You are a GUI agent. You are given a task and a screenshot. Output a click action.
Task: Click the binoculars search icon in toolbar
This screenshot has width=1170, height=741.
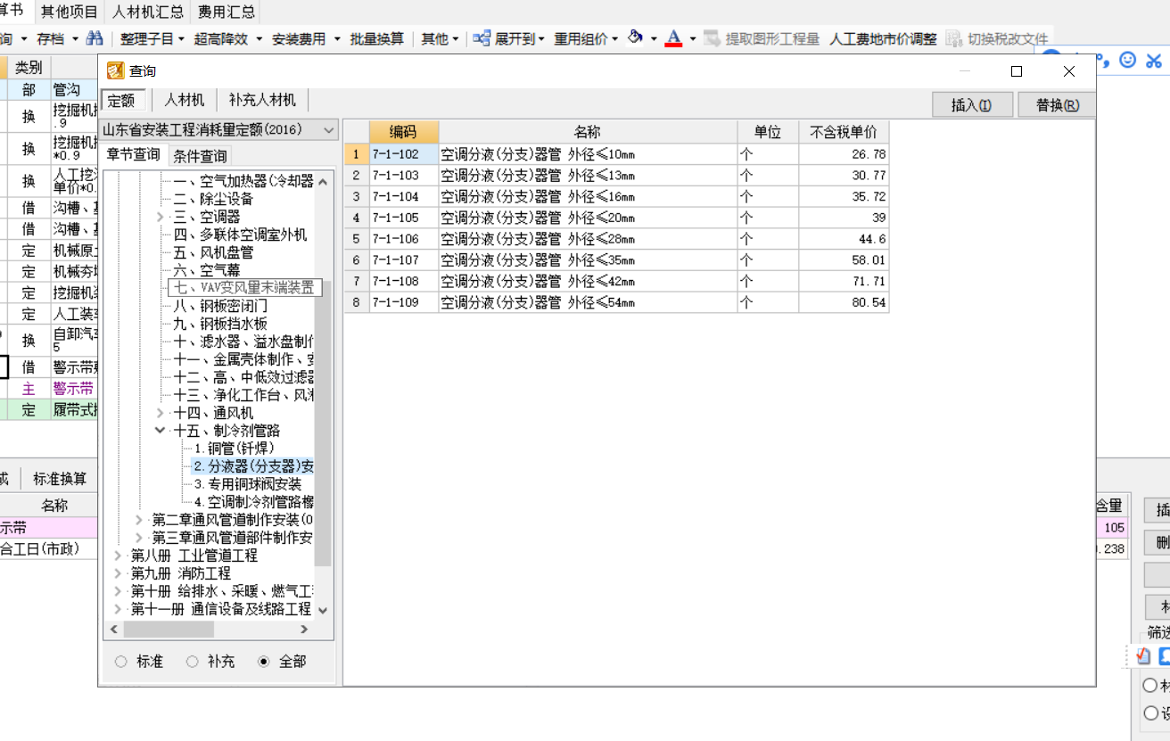click(x=94, y=38)
